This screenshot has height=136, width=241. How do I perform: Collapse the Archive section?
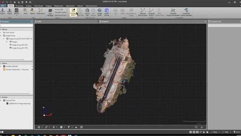pos(1,97)
